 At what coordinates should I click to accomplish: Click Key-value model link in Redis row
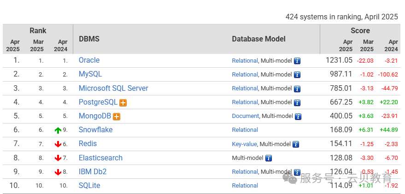(x=244, y=144)
